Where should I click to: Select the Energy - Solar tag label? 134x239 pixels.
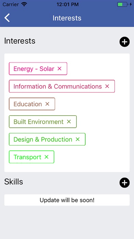(34, 69)
